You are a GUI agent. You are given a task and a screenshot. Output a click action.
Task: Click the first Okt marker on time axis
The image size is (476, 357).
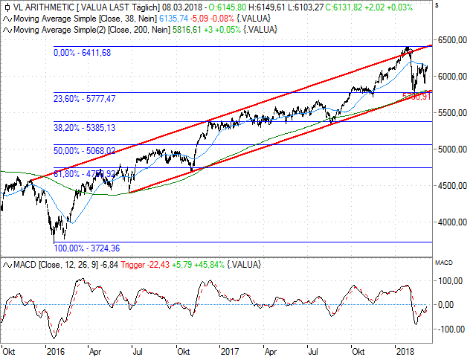[8, 352]
